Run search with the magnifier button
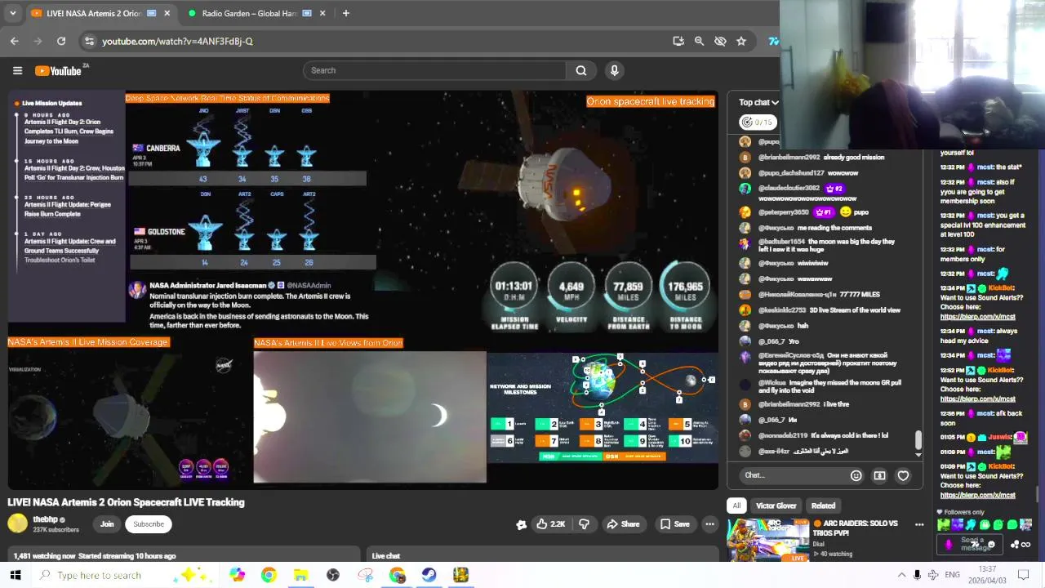Screen dimensions: 1045x588 coord(581,70)
